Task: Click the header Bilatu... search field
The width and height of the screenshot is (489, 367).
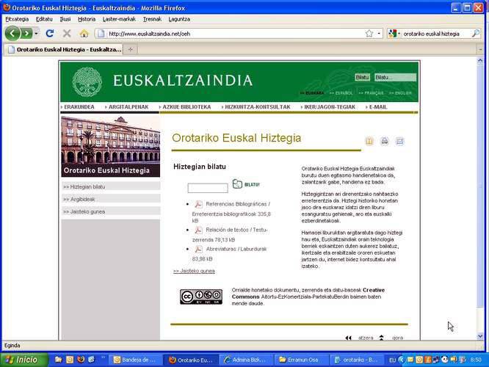Action: (x=395, y=77)
